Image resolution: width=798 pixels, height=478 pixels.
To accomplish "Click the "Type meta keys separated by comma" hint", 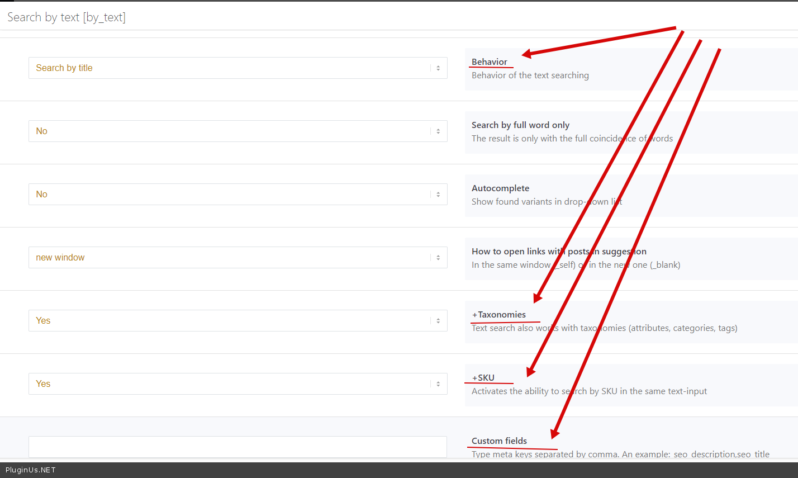I will tap(620, 455).
